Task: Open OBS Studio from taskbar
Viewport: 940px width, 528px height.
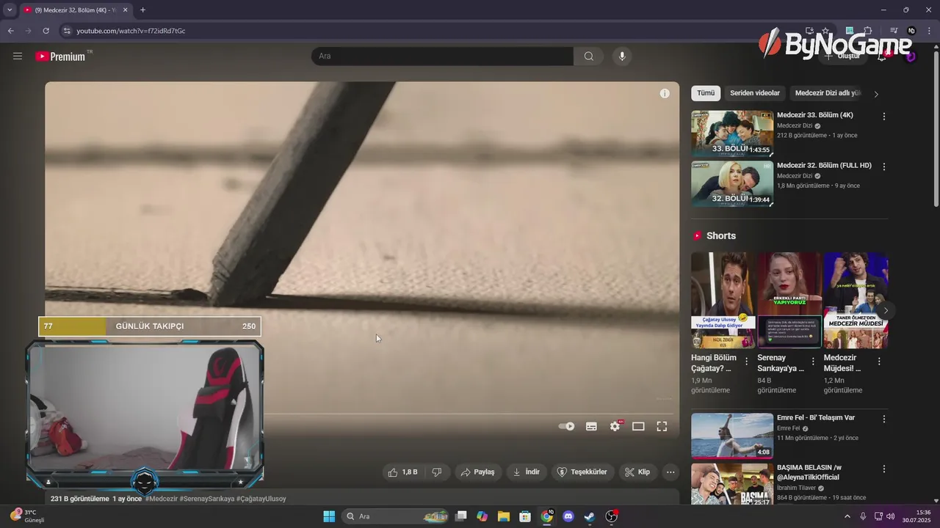Action: pyautogui.click(x=611, y=516)
